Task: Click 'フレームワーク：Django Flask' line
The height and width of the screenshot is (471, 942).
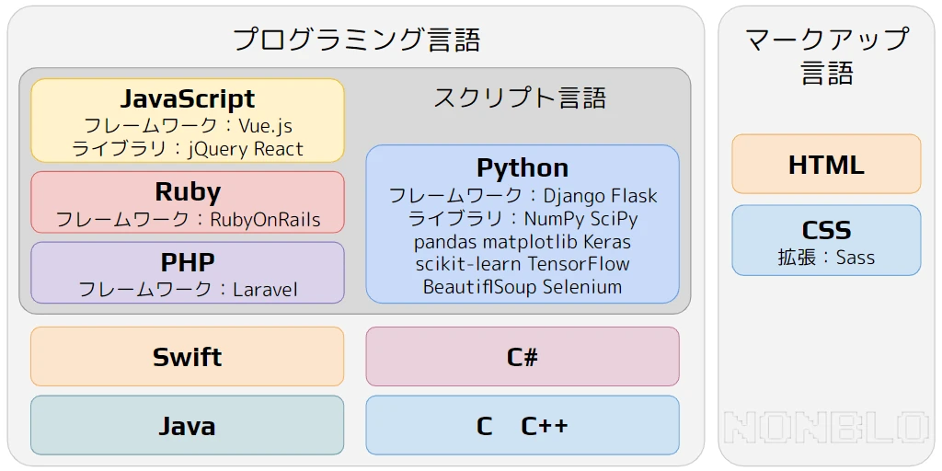Action: pyautogui.click(x=523, y=196)
